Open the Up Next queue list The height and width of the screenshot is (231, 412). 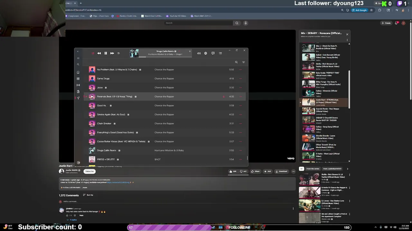(220, 53)
